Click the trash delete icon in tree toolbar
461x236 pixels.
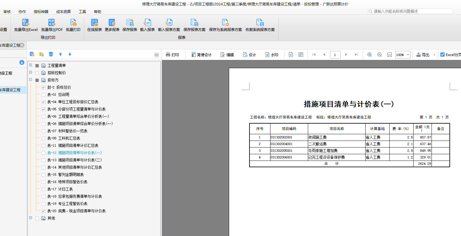point(51,54)
